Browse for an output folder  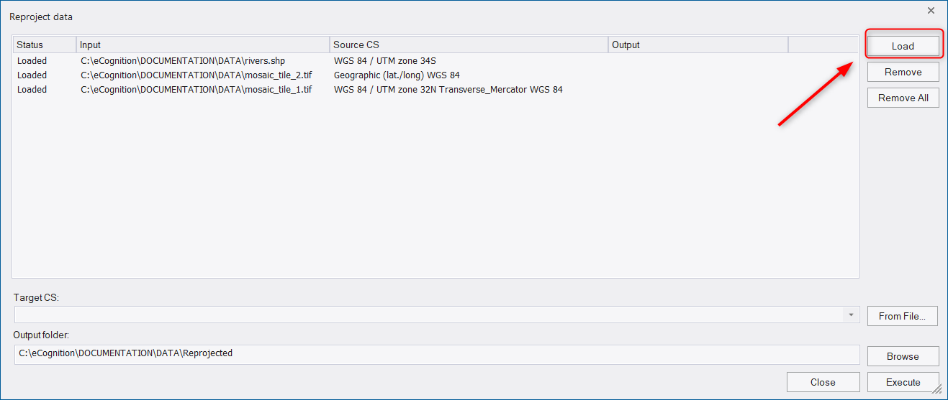[x=903, y=356]
